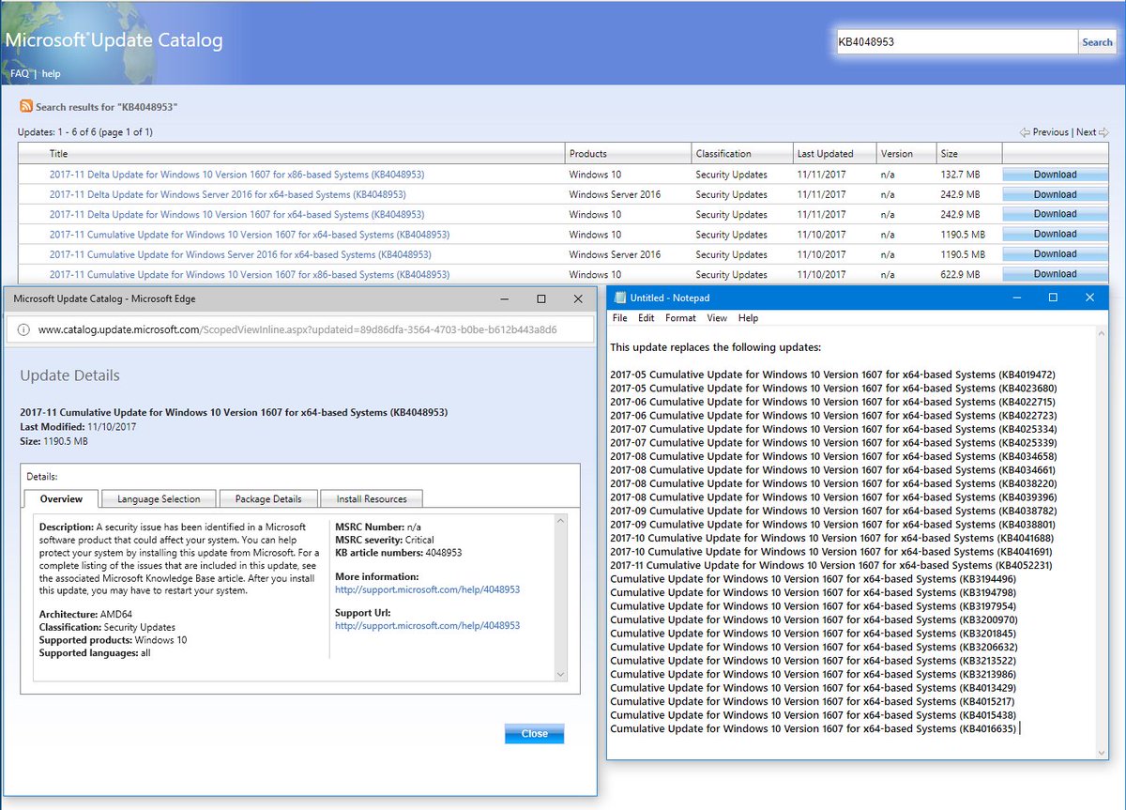Close the Update Details window via Close button
1126x810 pixels.
click(534, 733)
